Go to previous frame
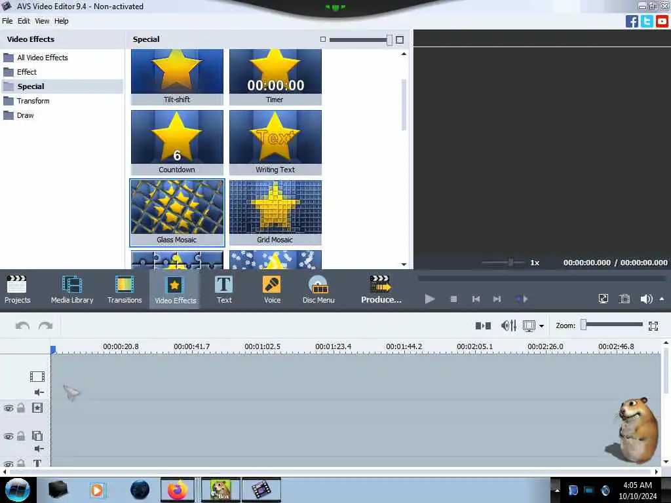Viewport: 671px width, 503px height. (x=476, y=299)
